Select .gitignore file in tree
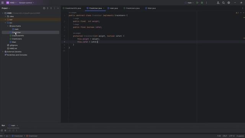The width and height of the screenshot is (245, 138). [12, 45]
